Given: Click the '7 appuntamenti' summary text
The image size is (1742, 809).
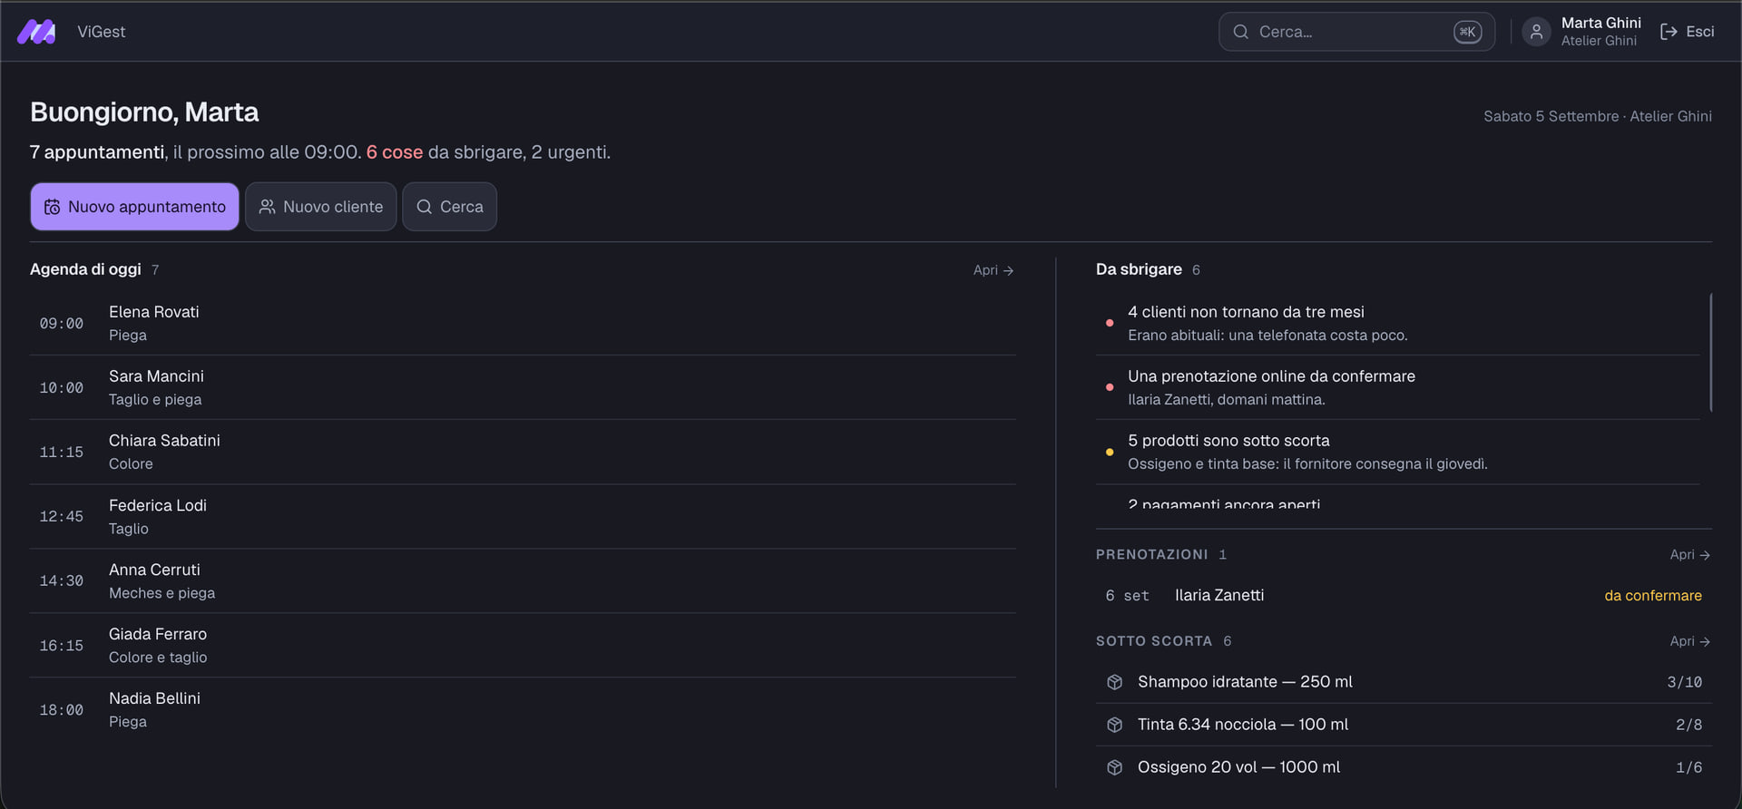Looking at the screenshot, I should click(97, 152).
